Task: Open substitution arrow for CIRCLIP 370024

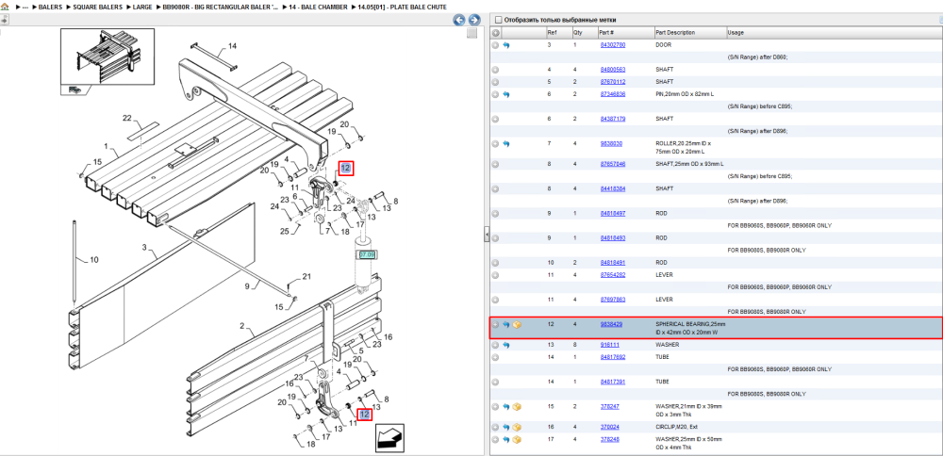Action: [x=505, y=427]
